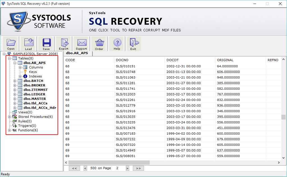Open Help from the toolbar
287x177 pixels.
117,44
